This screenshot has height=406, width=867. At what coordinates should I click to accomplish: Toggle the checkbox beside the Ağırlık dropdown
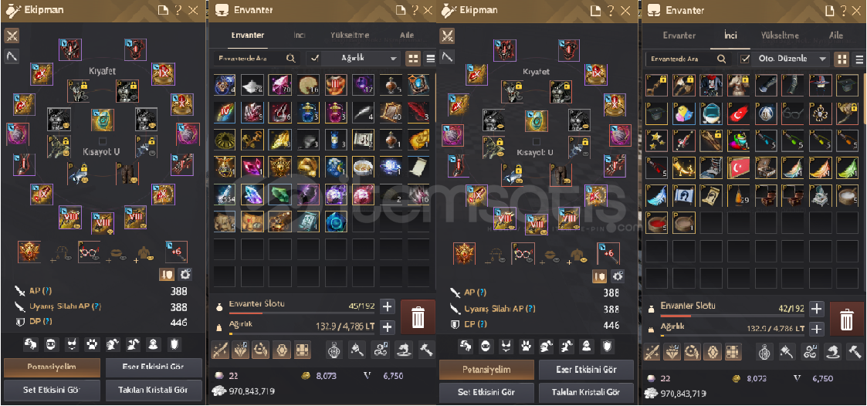coord(315,59)
